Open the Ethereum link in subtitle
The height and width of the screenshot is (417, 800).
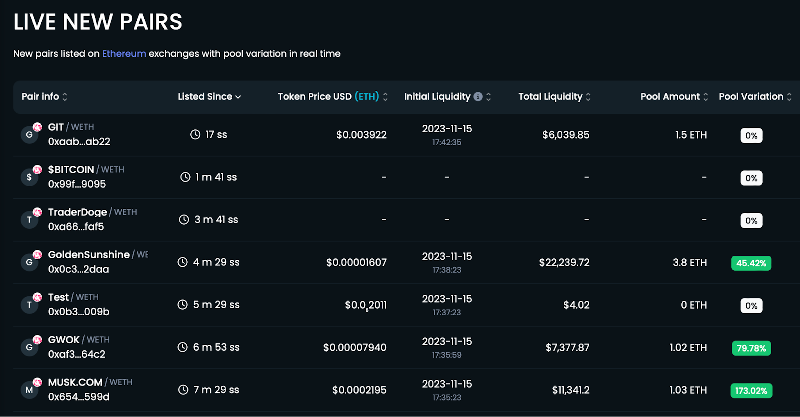(x=124, y=54)
